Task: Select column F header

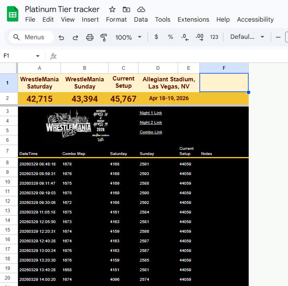Action: pos(224,68)
